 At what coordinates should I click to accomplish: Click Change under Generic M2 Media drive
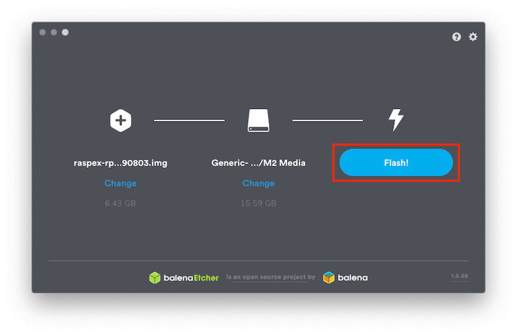pos(258,183)
